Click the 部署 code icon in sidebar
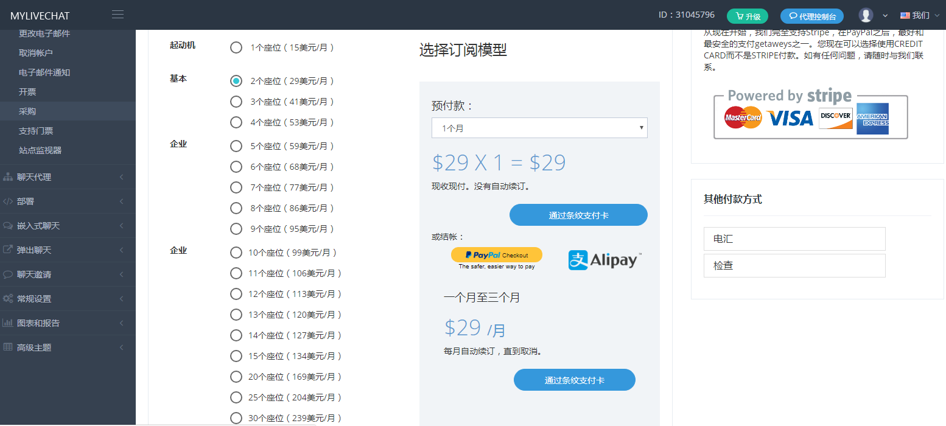Image resolution: width=946 pixels, height=426 pixels. coord(8,201)
